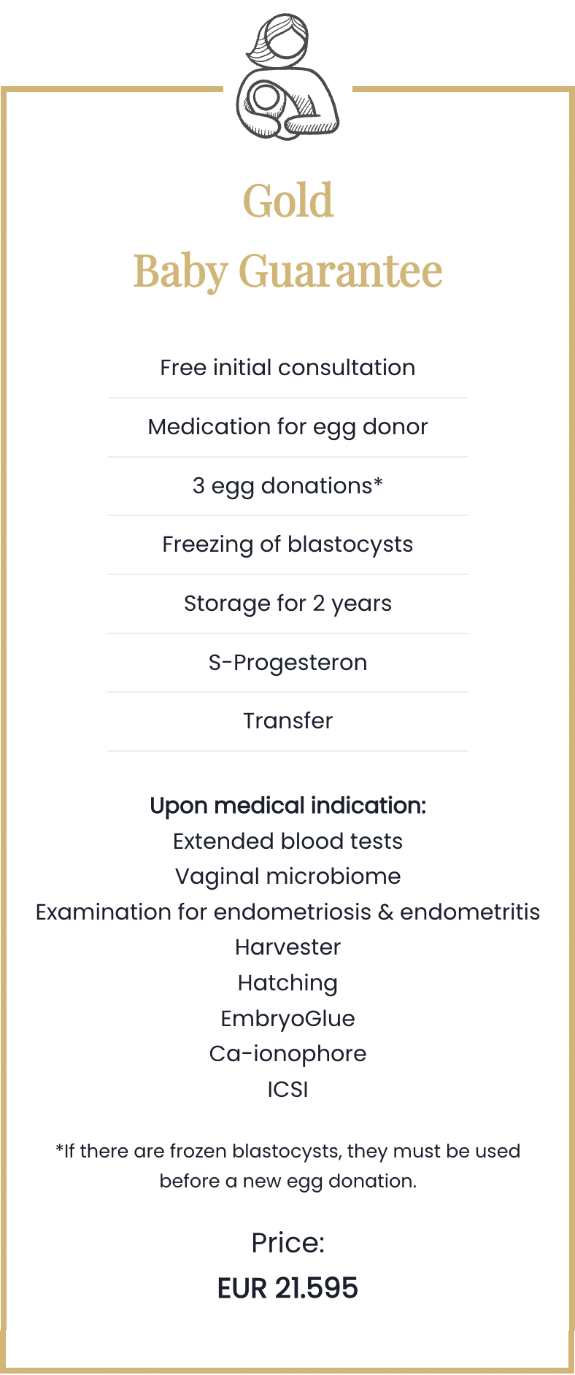Screen dimensions: 575x1375
Task: Click the ICSI entry
Action: [287, 1090]
